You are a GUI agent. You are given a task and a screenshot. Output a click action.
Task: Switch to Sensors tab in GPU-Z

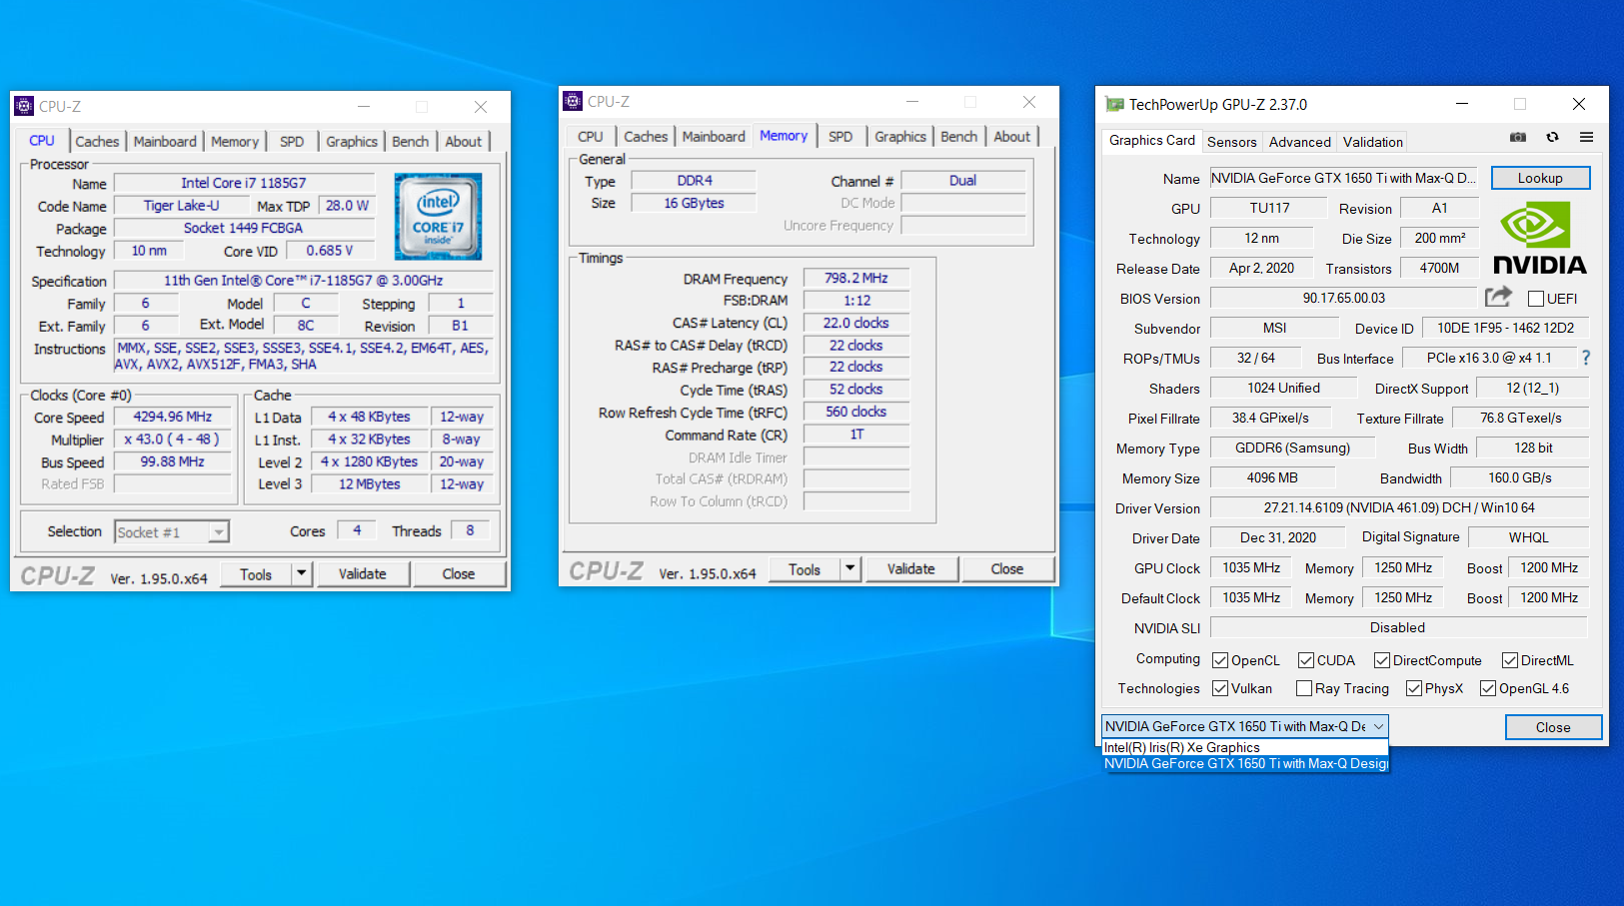click(1231, 142)
